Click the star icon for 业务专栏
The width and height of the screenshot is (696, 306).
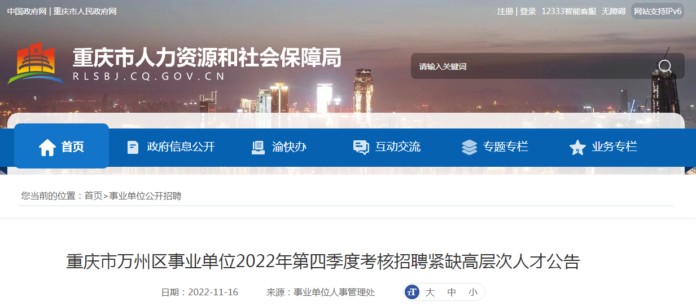click(577, 147)
